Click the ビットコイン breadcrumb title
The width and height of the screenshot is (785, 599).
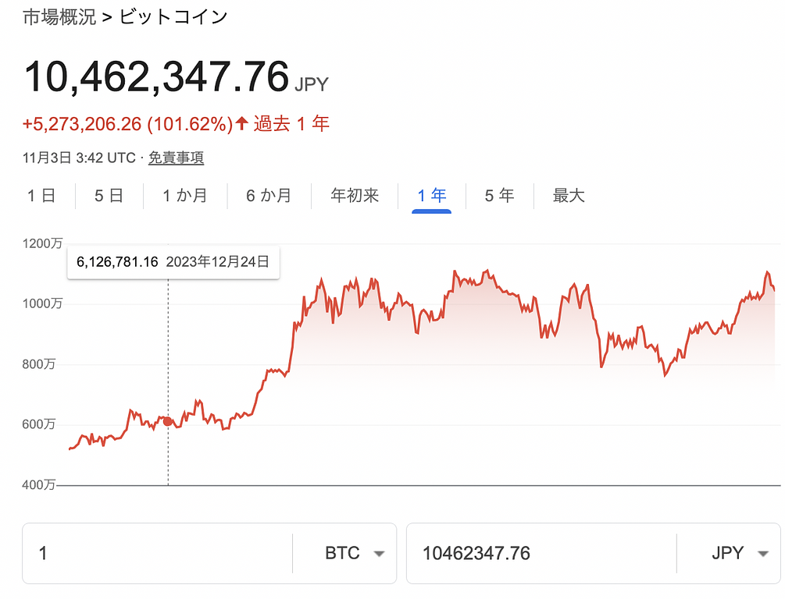tap(173, 16)
